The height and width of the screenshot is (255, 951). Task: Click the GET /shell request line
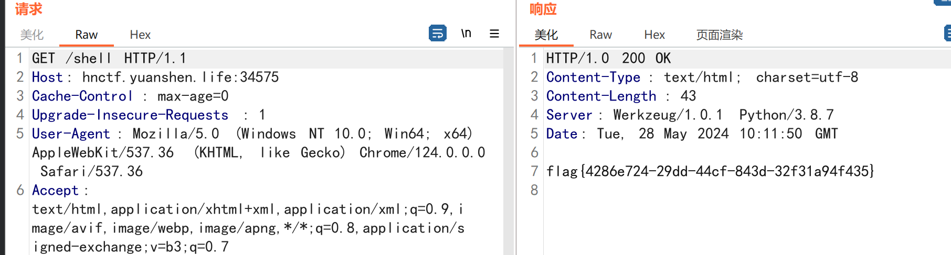109,58
